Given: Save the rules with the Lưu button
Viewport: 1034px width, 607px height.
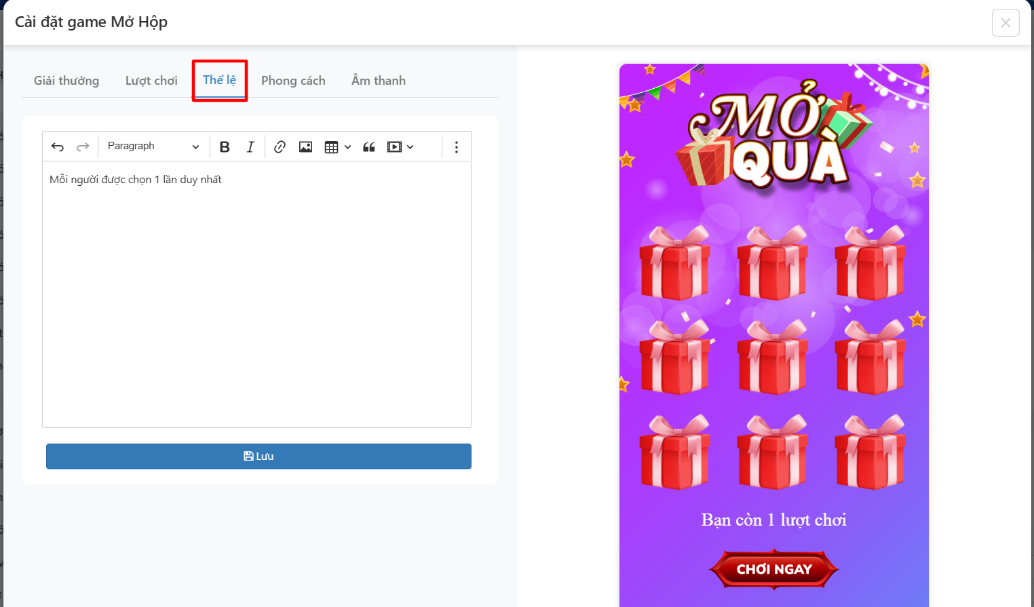Looking at the screenshot, I should [258, 456].
